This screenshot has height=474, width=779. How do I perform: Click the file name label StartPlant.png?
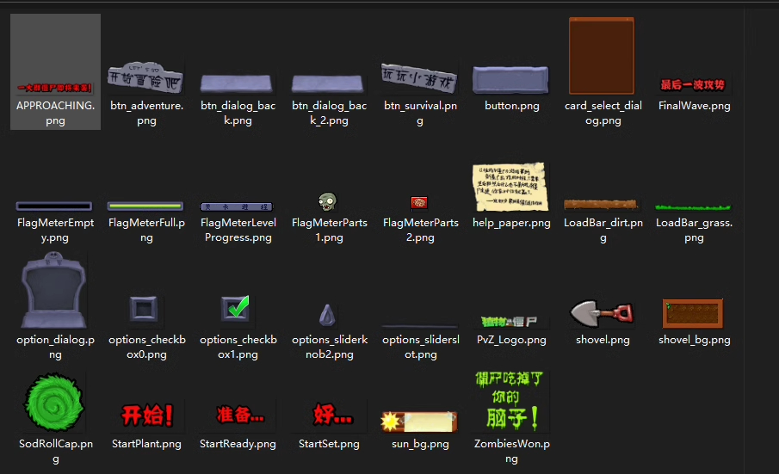point(146,444)
